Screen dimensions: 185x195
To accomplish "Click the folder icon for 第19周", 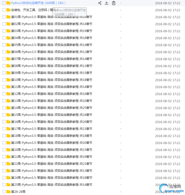I will pyautogui.click(x=8, y=143).
